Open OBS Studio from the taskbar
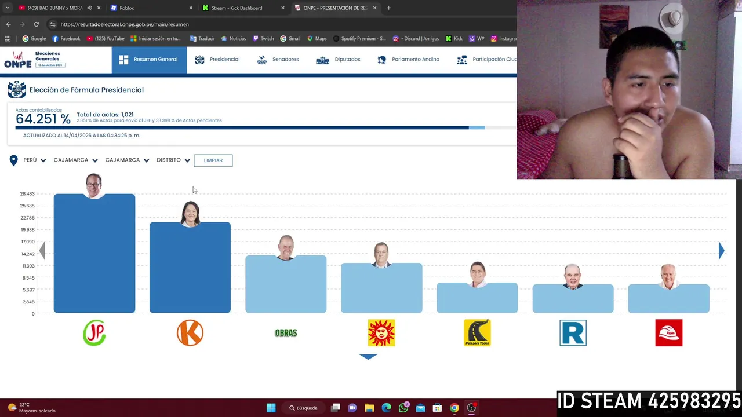This screenshot has width=742, height=417. coord(471,408)
